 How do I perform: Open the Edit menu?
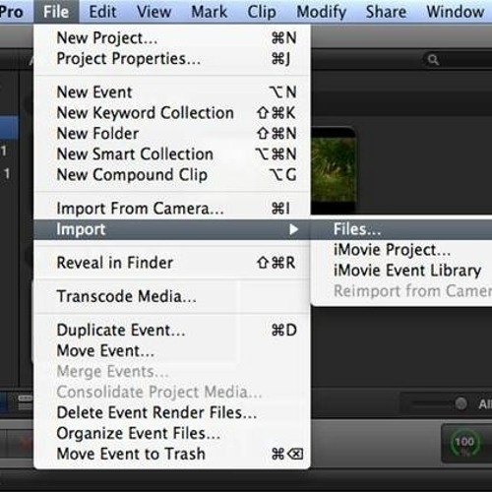(x=102, y=12)
